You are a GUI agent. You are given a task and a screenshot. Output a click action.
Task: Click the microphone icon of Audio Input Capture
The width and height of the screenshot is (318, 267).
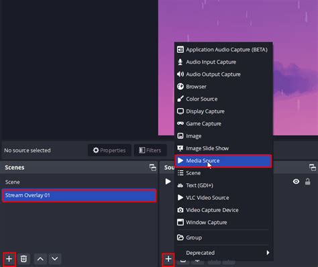(180, 62)
